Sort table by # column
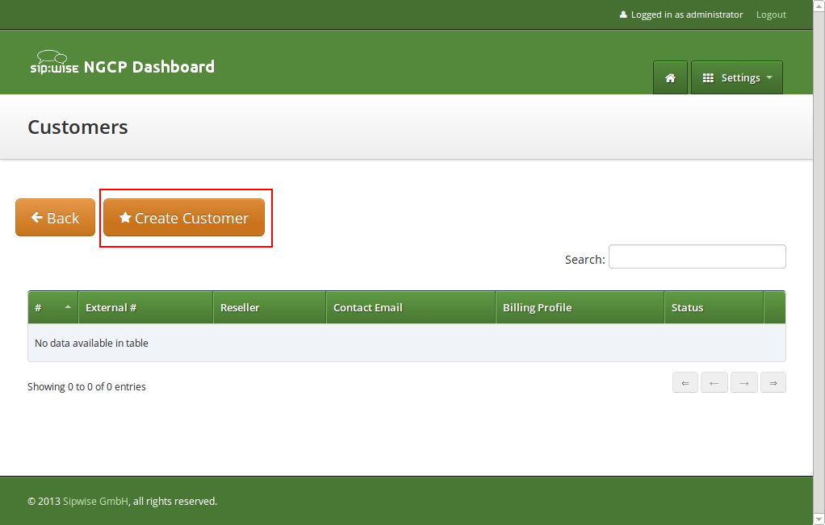The image size is (825, 525). (52, 307)
